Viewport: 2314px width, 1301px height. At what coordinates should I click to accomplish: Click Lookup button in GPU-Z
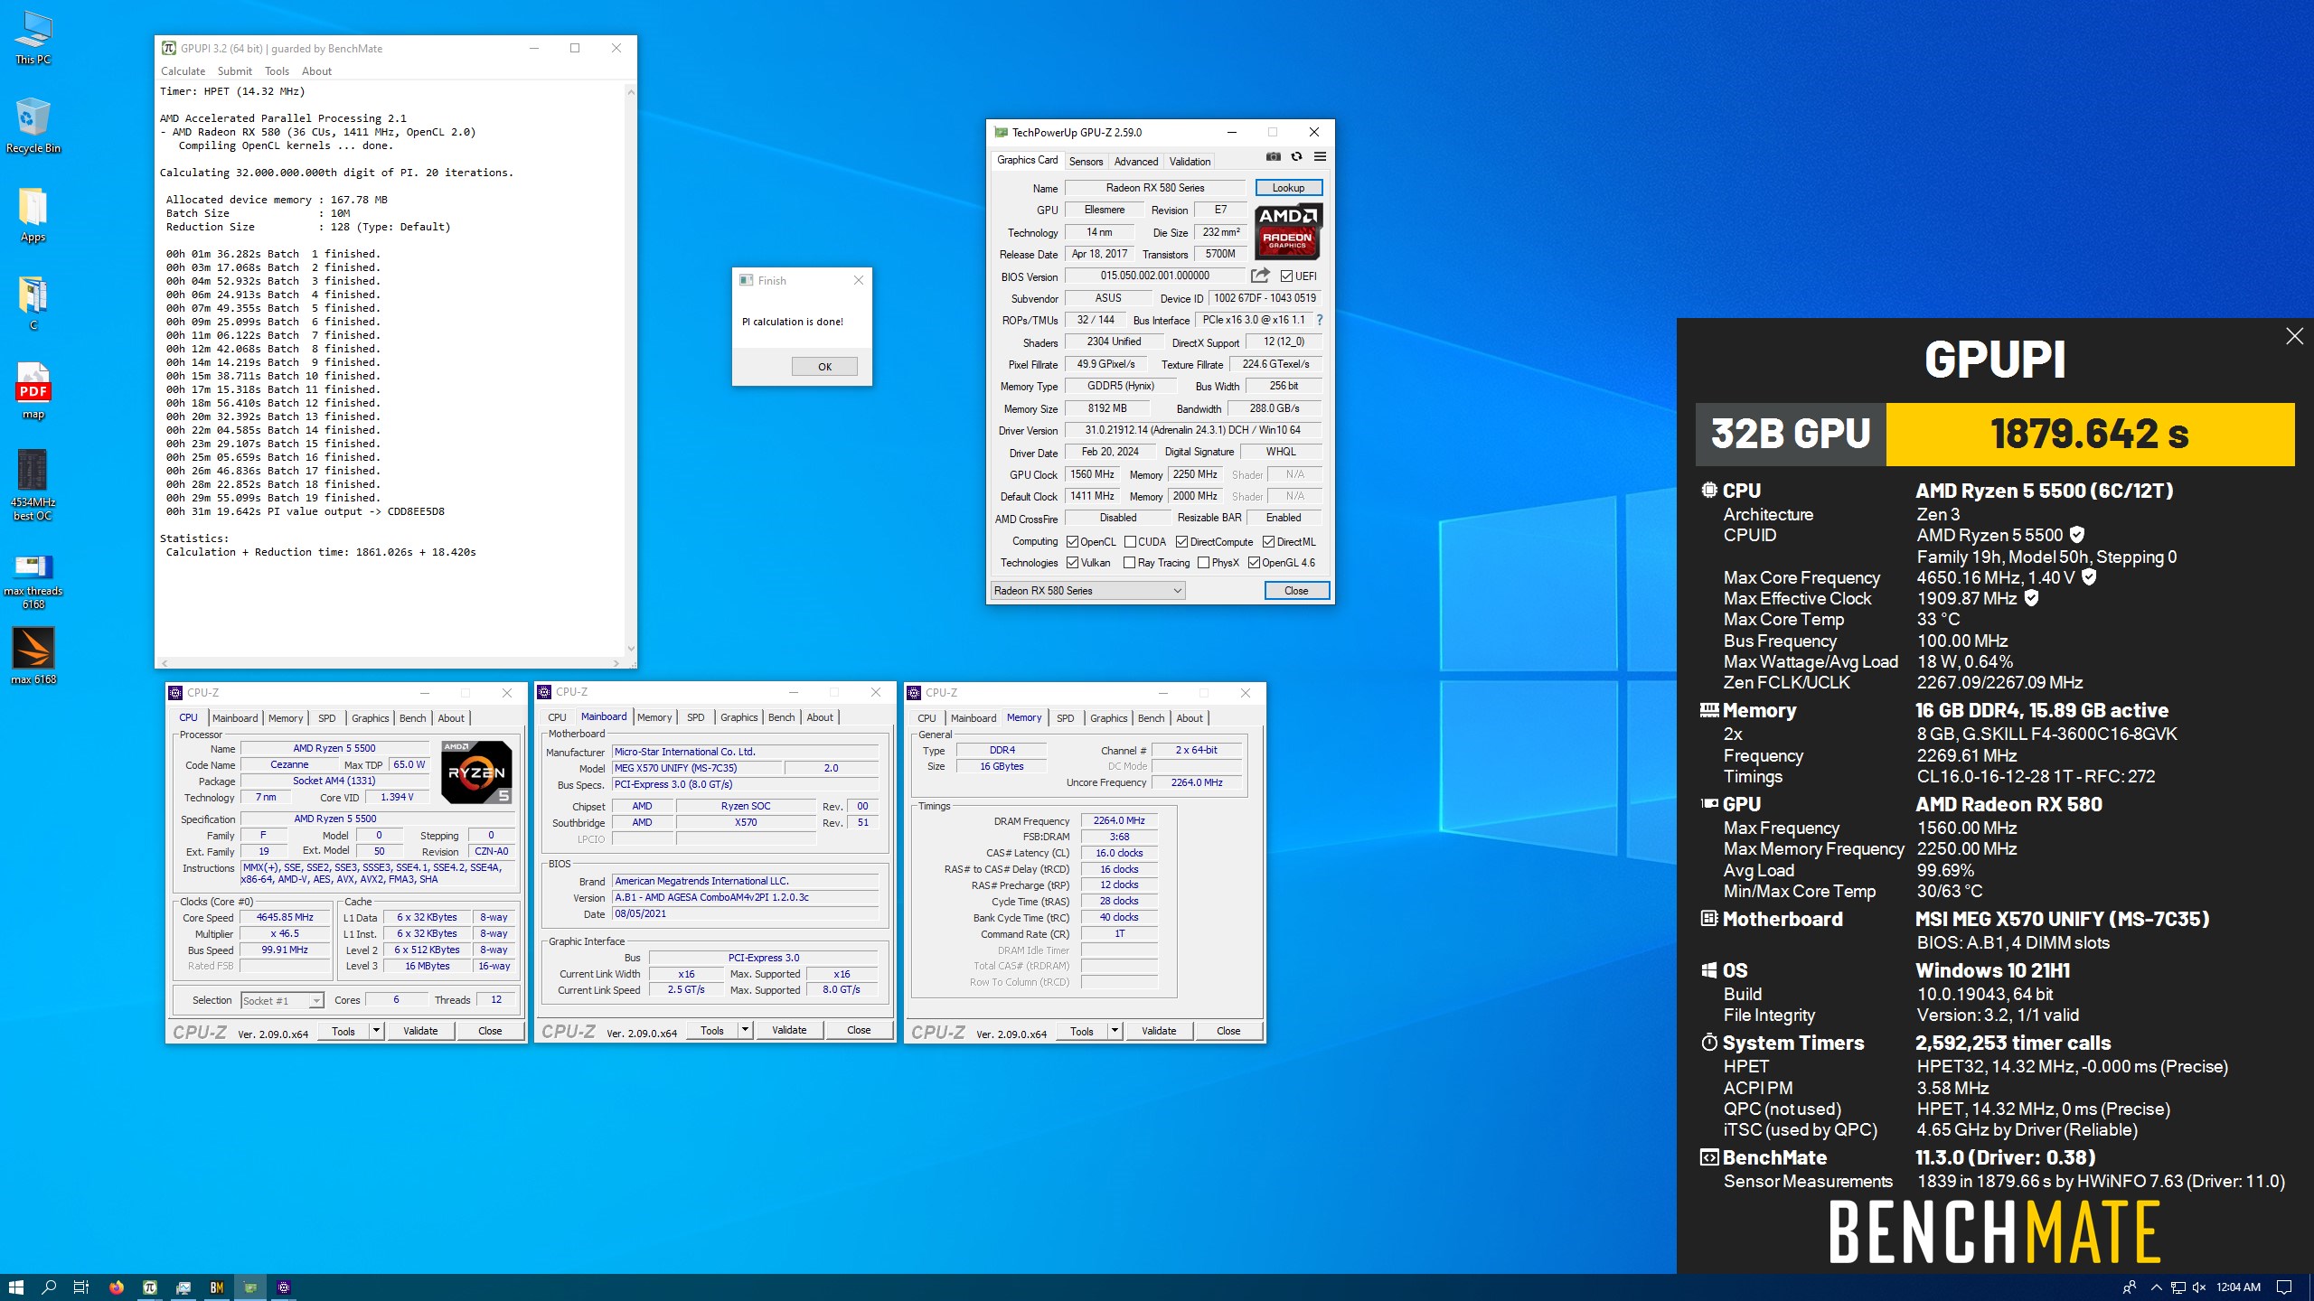click(1288, 188)
